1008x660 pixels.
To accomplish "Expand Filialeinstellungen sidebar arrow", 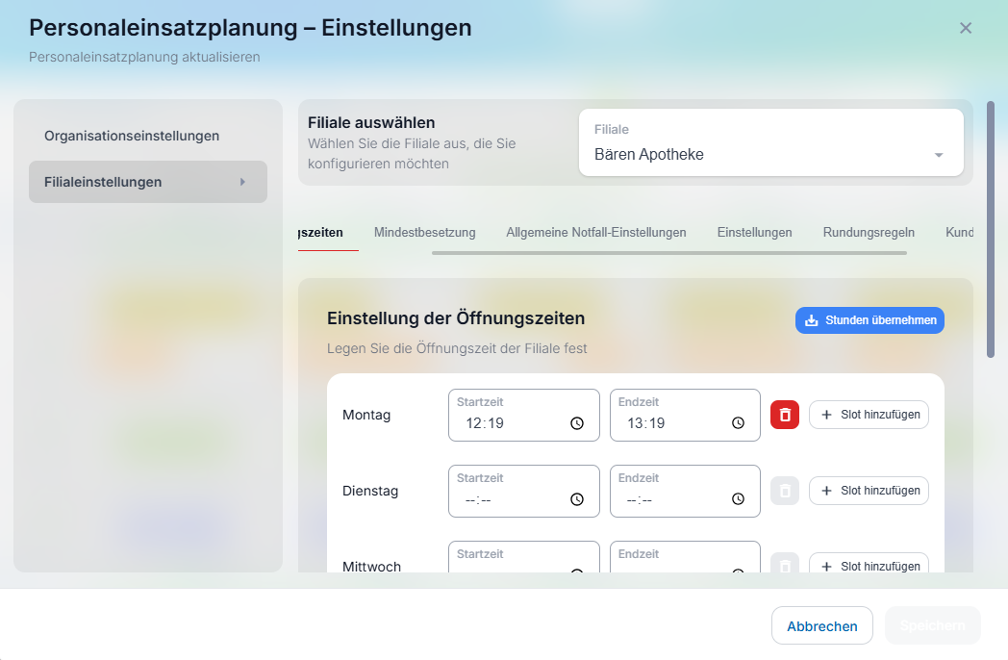I will point(242,182).
